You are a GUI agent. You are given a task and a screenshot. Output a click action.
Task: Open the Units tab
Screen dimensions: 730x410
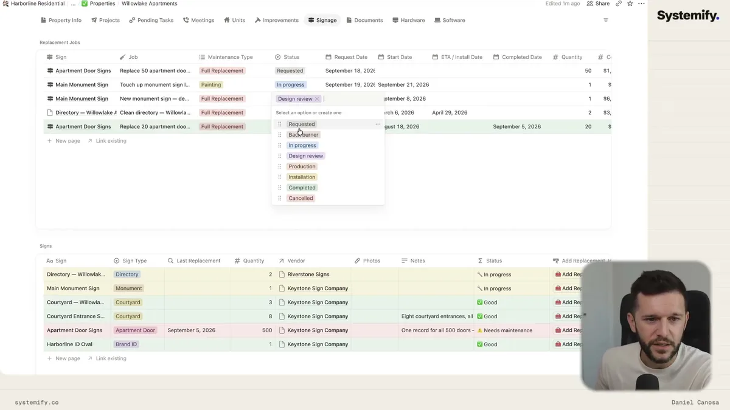234,20
